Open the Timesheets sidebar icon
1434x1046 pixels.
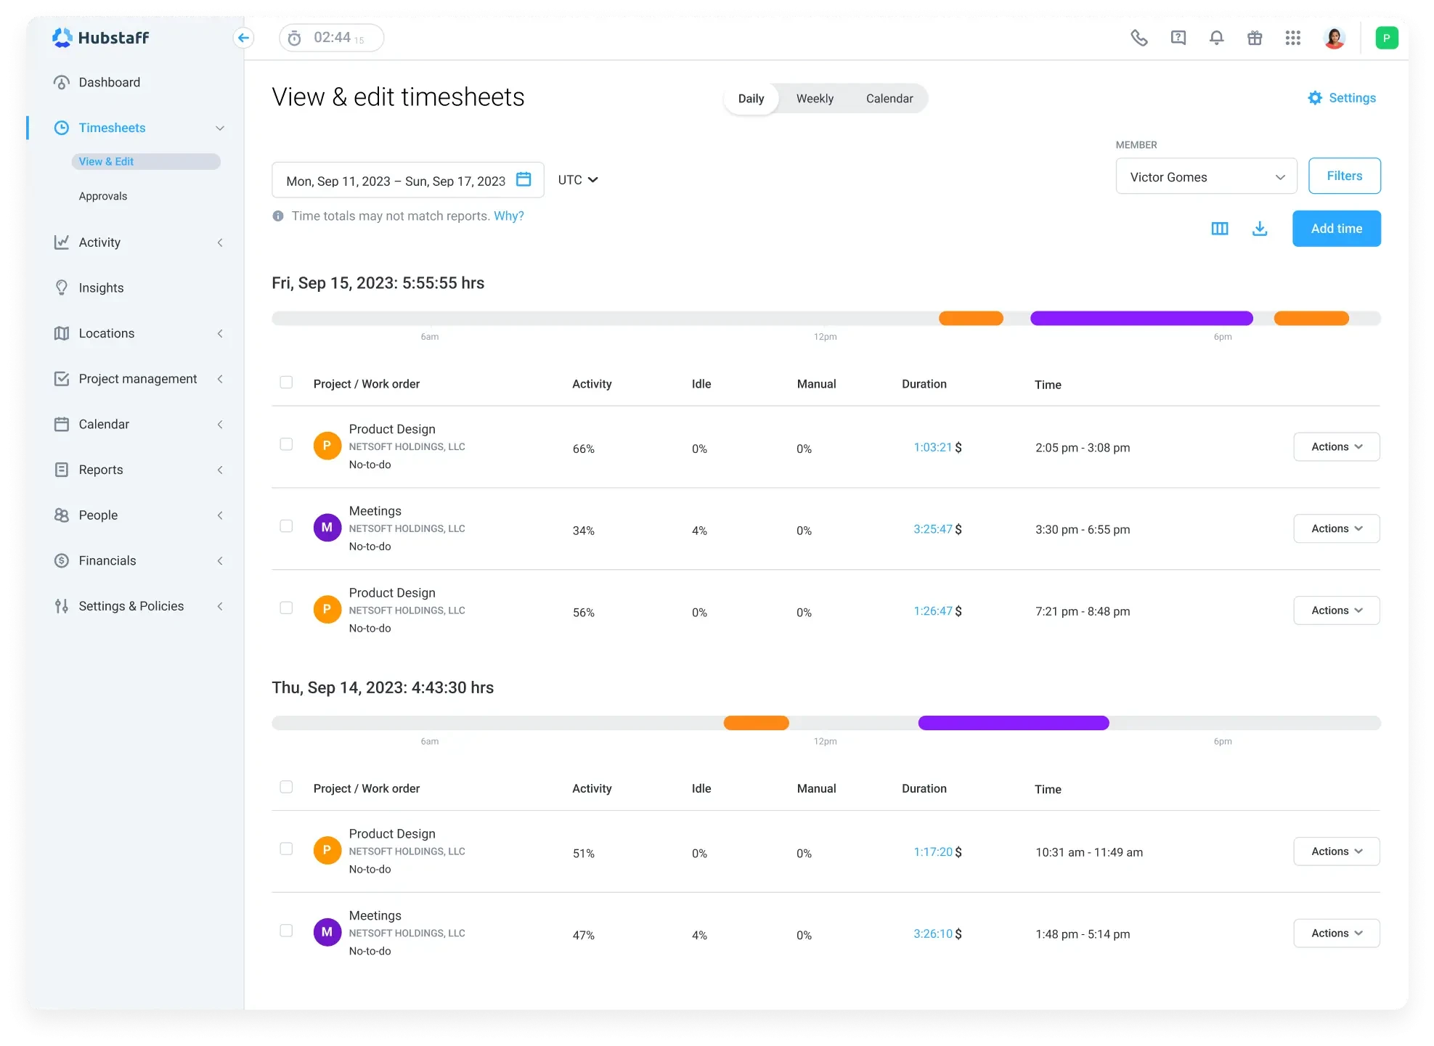pos(62,128)
